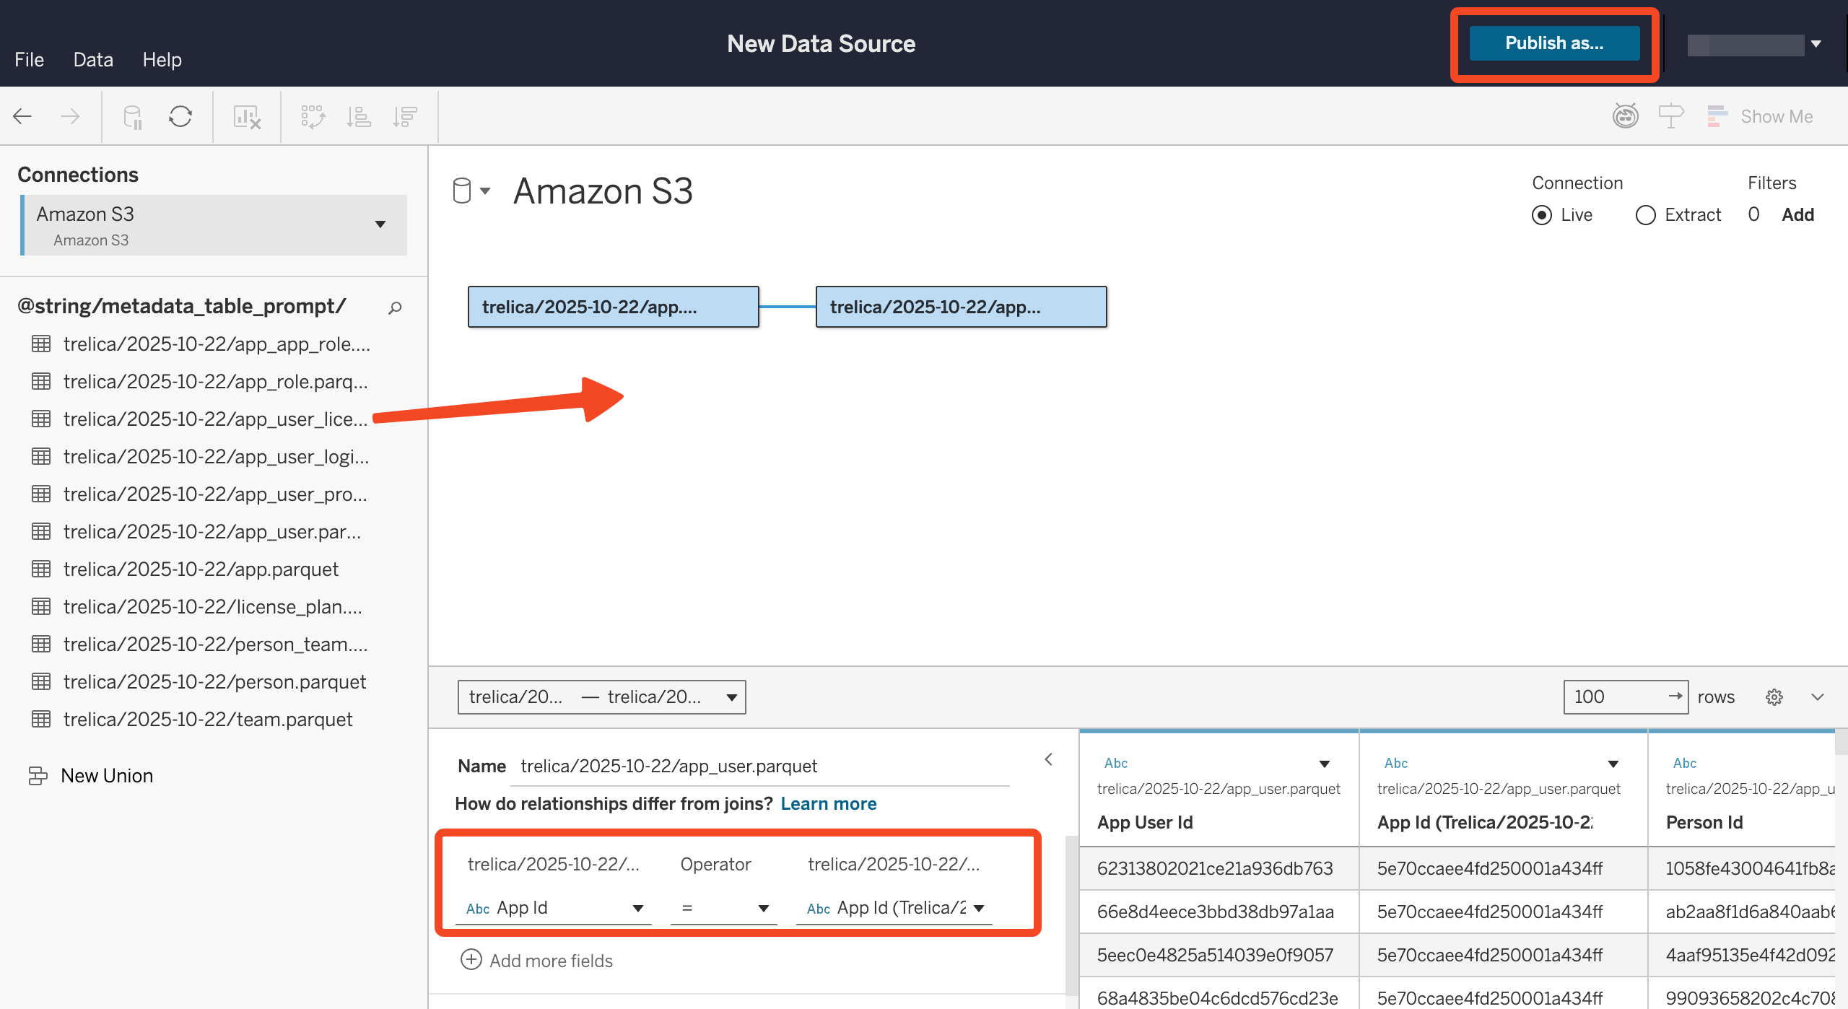Select trelica/2025-10-22/app_user.par... table
Viewport: 1848px width, 1009px height.
coord(212,531)
